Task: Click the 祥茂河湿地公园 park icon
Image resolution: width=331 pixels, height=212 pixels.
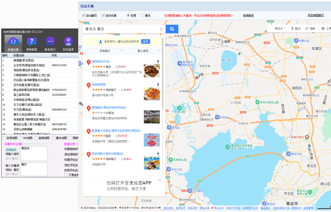Action: coord(257,102)
